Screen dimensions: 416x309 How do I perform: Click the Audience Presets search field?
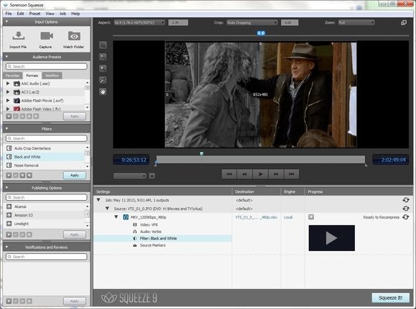coord(47,66)
